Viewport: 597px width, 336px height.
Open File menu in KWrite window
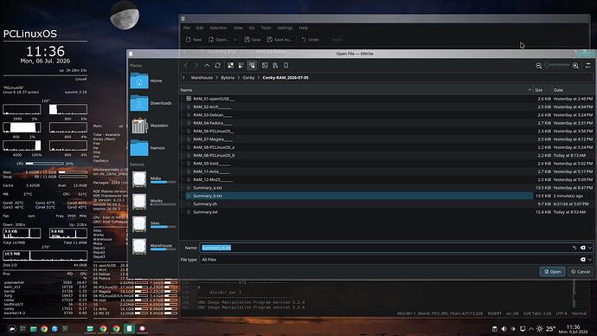(x=187, y=29)
